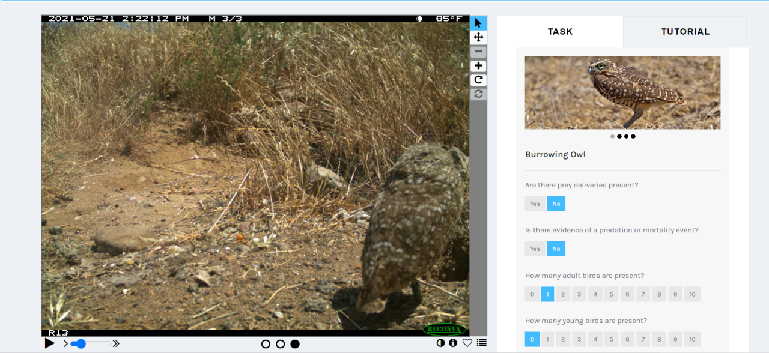The image size is (769, 353).
Task: Set young birds count to 4
Action: (x=595, y=339)
